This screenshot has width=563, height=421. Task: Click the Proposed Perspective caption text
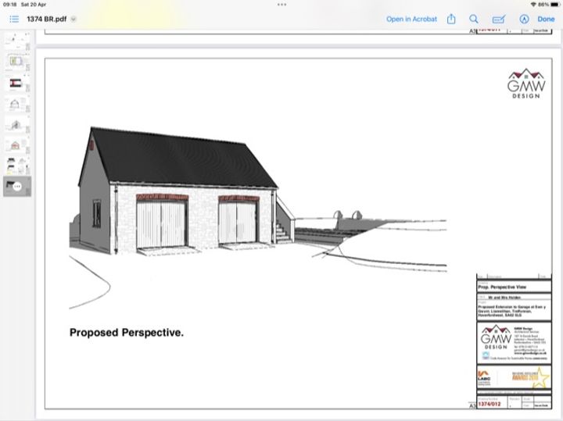point(127,333)
